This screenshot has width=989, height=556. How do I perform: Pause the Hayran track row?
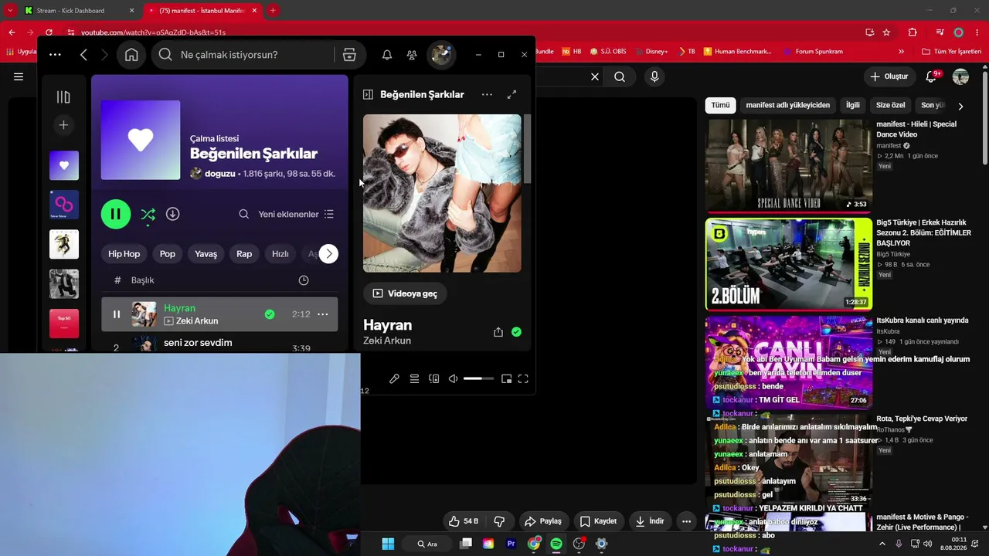(117, 314)
